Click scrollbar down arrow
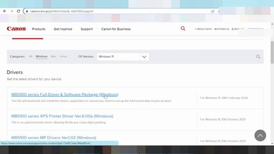 click(272, 144)
